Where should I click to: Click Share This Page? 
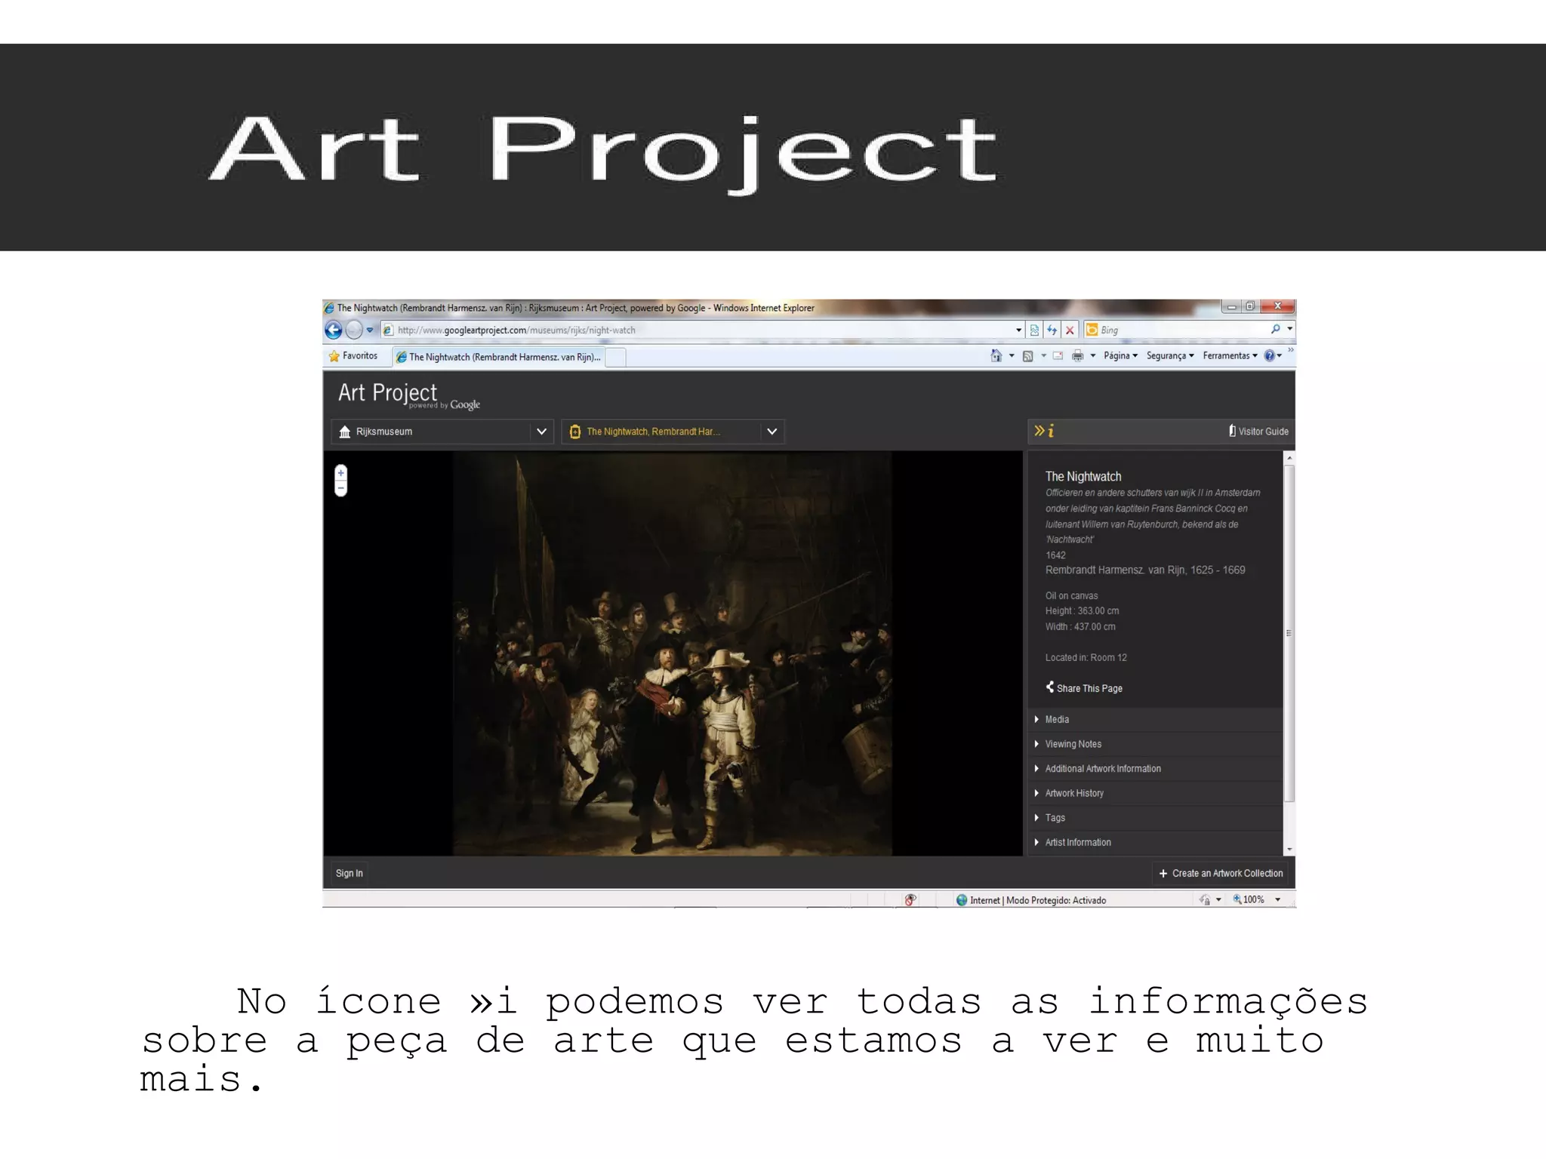[x=1084, y=687]
